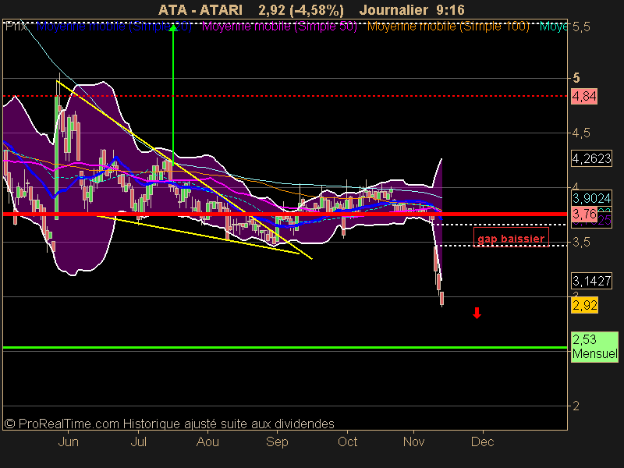The width and height of the screenshot is (624, 468).
Task: Click the "4,2623" price label
Action: click(591, 158)
